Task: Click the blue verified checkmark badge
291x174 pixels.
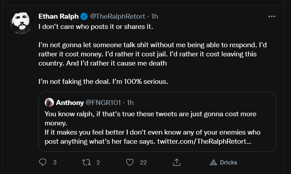Action: pos(84,17)
